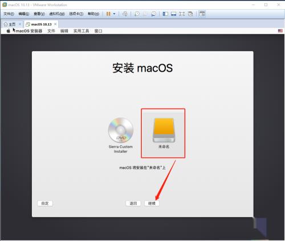
Task: Switch to Unity mode icon
Action: 190,14
